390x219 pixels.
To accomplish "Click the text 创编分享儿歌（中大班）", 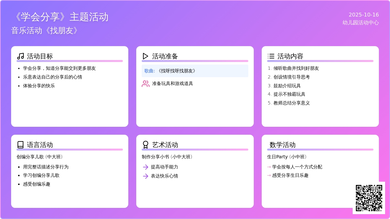I will [x=40, y=157].
